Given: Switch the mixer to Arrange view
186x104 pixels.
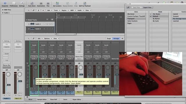Looking at the screenshot, I should tap(116, 38).
